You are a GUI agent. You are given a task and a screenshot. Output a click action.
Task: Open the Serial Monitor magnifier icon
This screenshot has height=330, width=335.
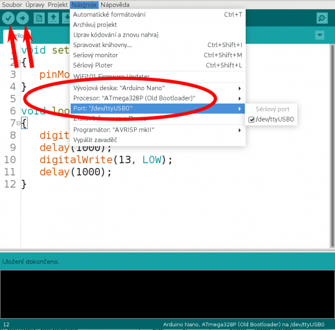[x=322, y=18]
